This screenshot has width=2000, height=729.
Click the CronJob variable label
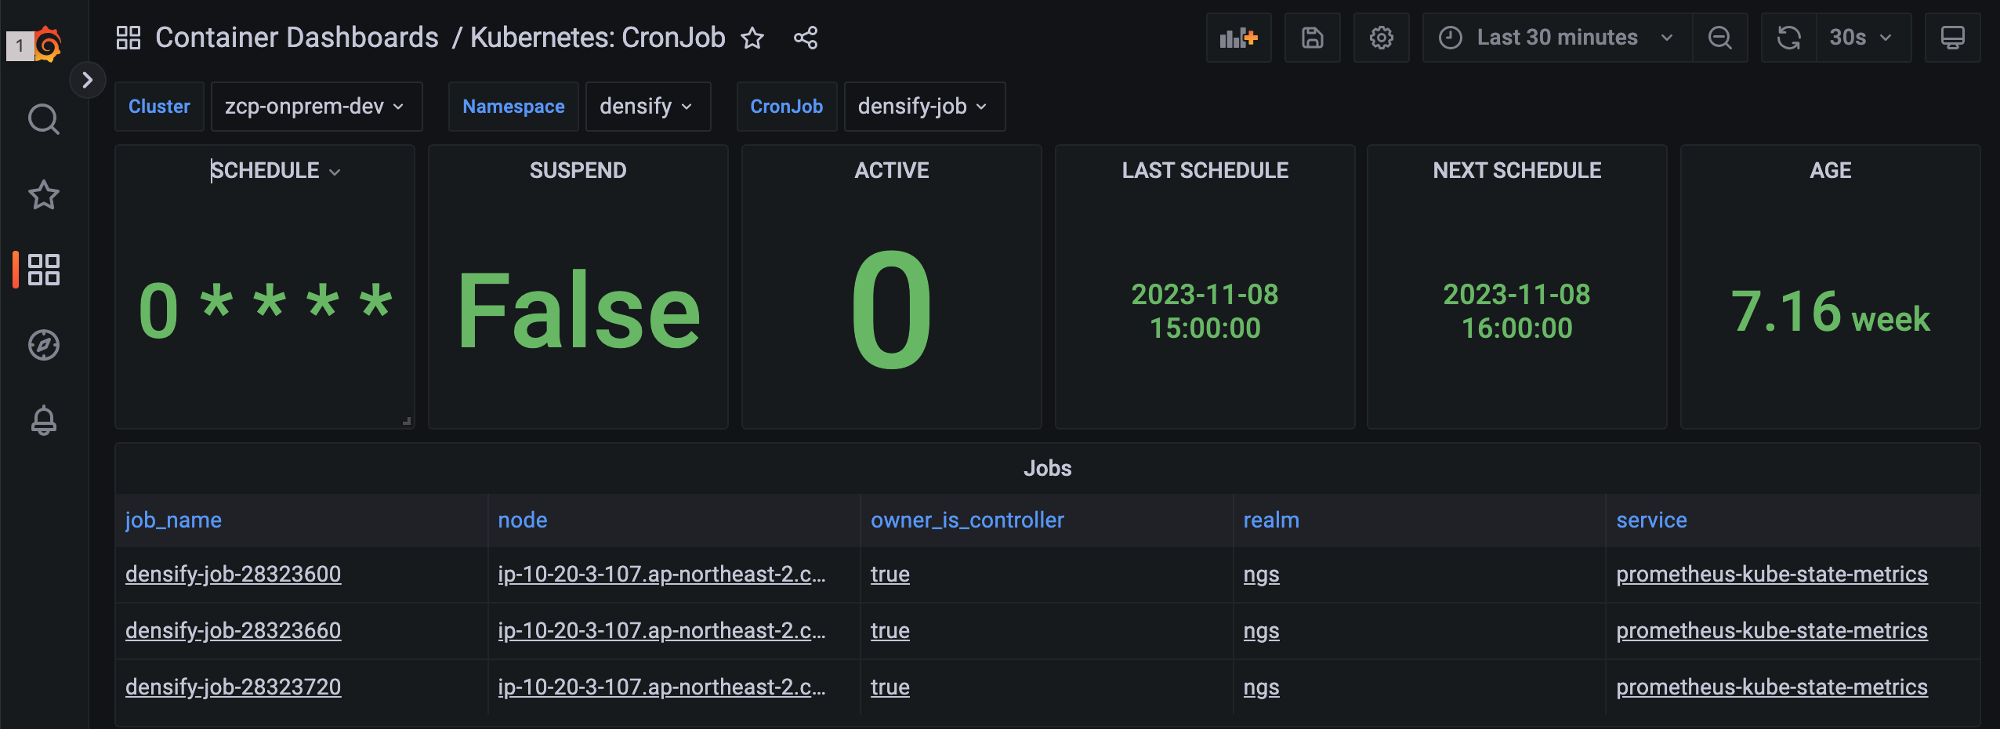[x=787, y=107]
